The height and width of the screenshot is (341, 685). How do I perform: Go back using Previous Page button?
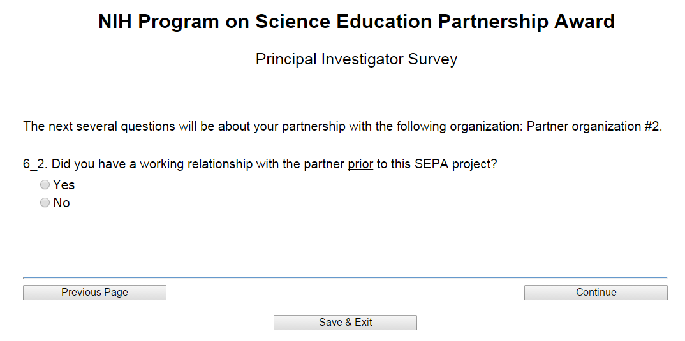[94, 293]
